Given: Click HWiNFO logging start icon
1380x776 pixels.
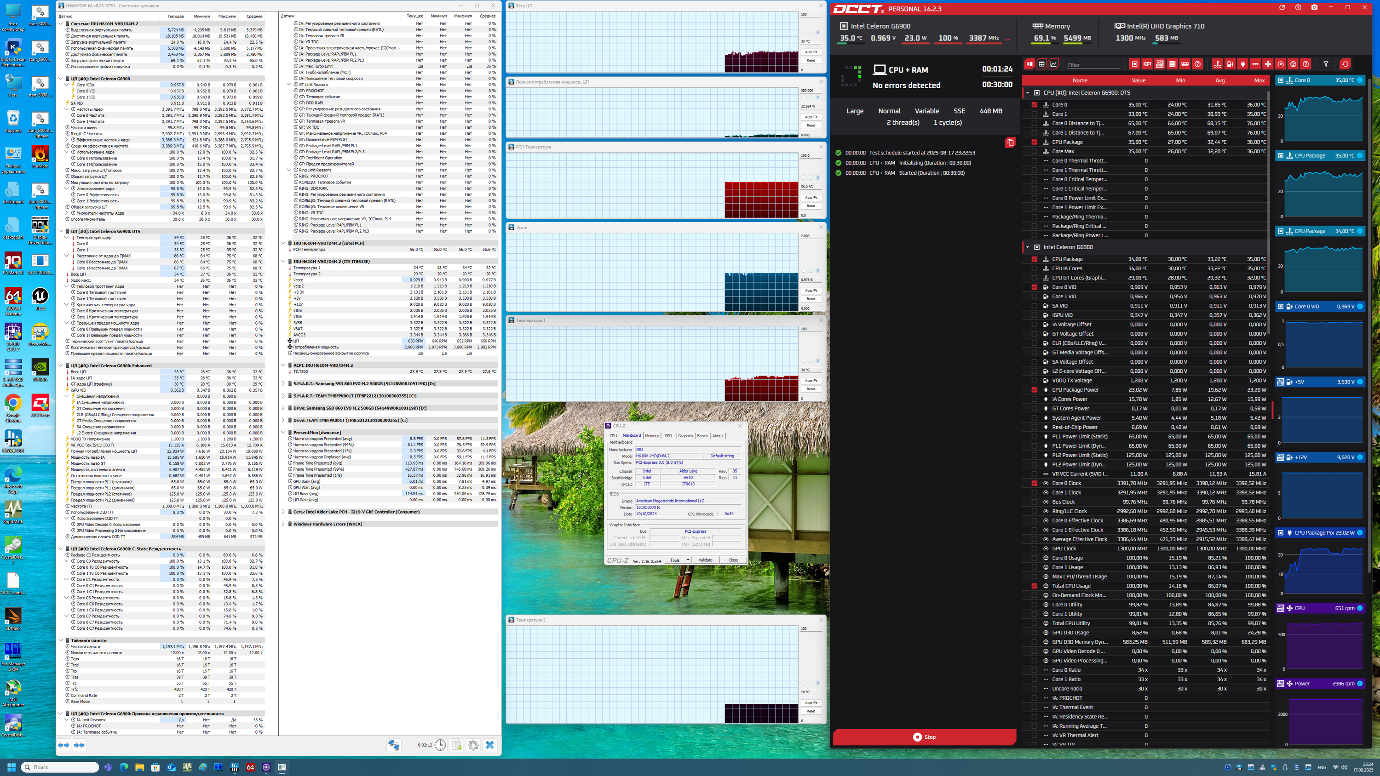Looking at the screenshot, I should (x=457, y=745).
